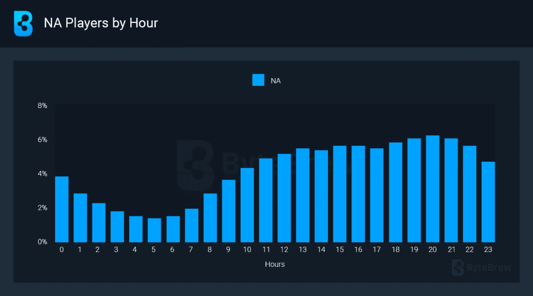Viewport: 533px width, 296px height.
Task: Click the ByteBrew logo in header
Action: pos(23,24)
